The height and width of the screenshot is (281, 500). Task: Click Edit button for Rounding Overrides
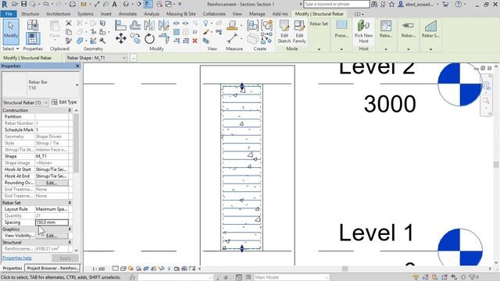pos(52,183)
